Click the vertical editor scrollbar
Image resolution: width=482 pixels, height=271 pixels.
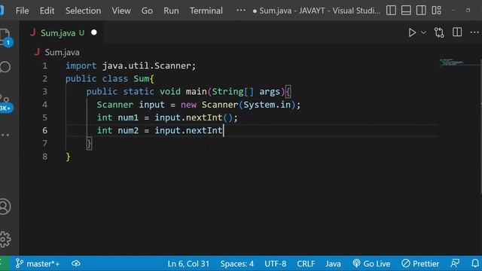480,126
